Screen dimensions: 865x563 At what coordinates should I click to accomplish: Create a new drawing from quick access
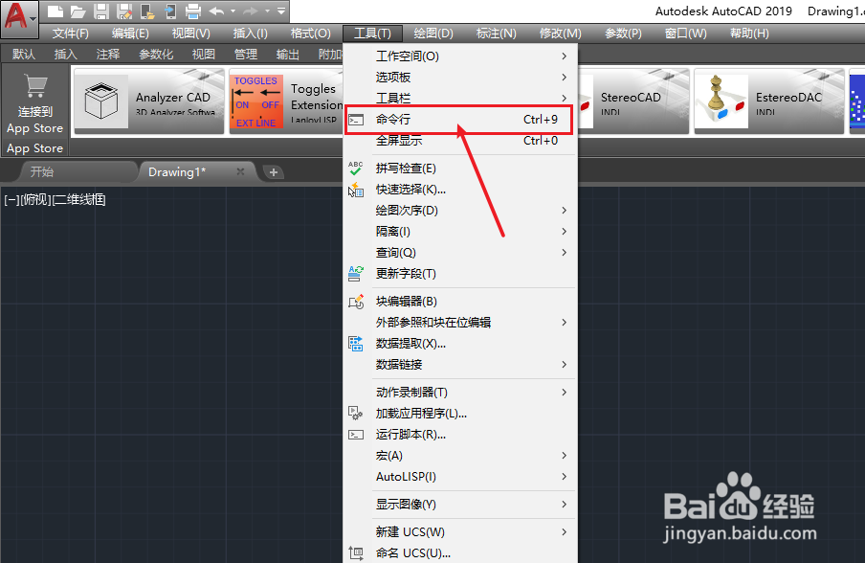(x=55, y=11)
